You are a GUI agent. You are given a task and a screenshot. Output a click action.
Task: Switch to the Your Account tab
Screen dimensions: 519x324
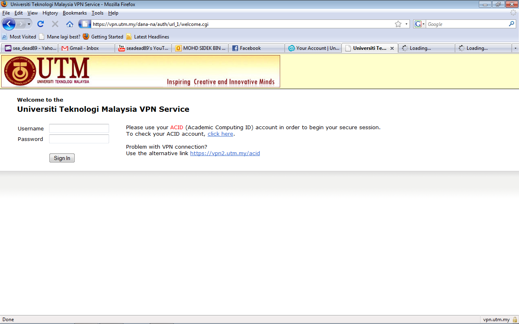coord(313,48)
